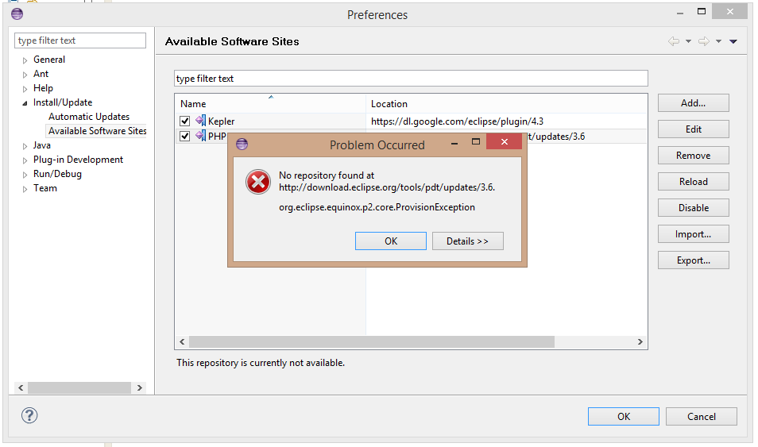Viewport: 758px width, 447px height.
Task: Select the Plug-in Development category
Action: 78,160
